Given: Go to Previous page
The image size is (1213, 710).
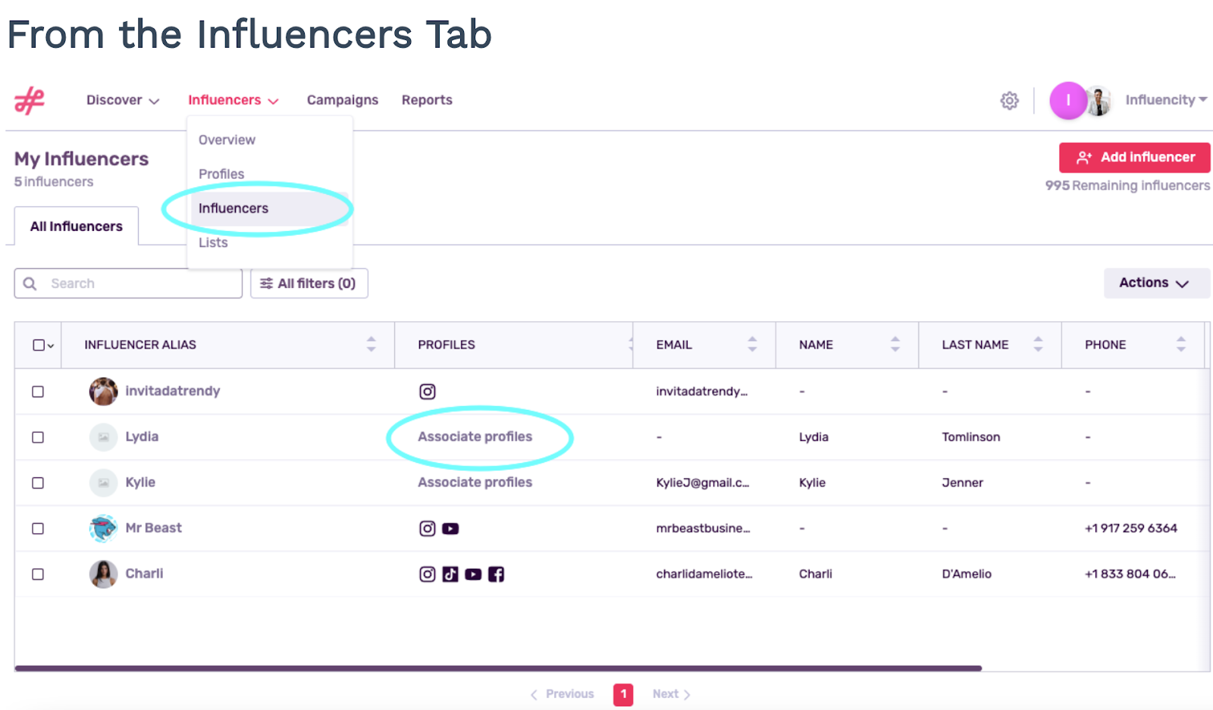Looking at the screenshot, I should click(x=562, y=694).
